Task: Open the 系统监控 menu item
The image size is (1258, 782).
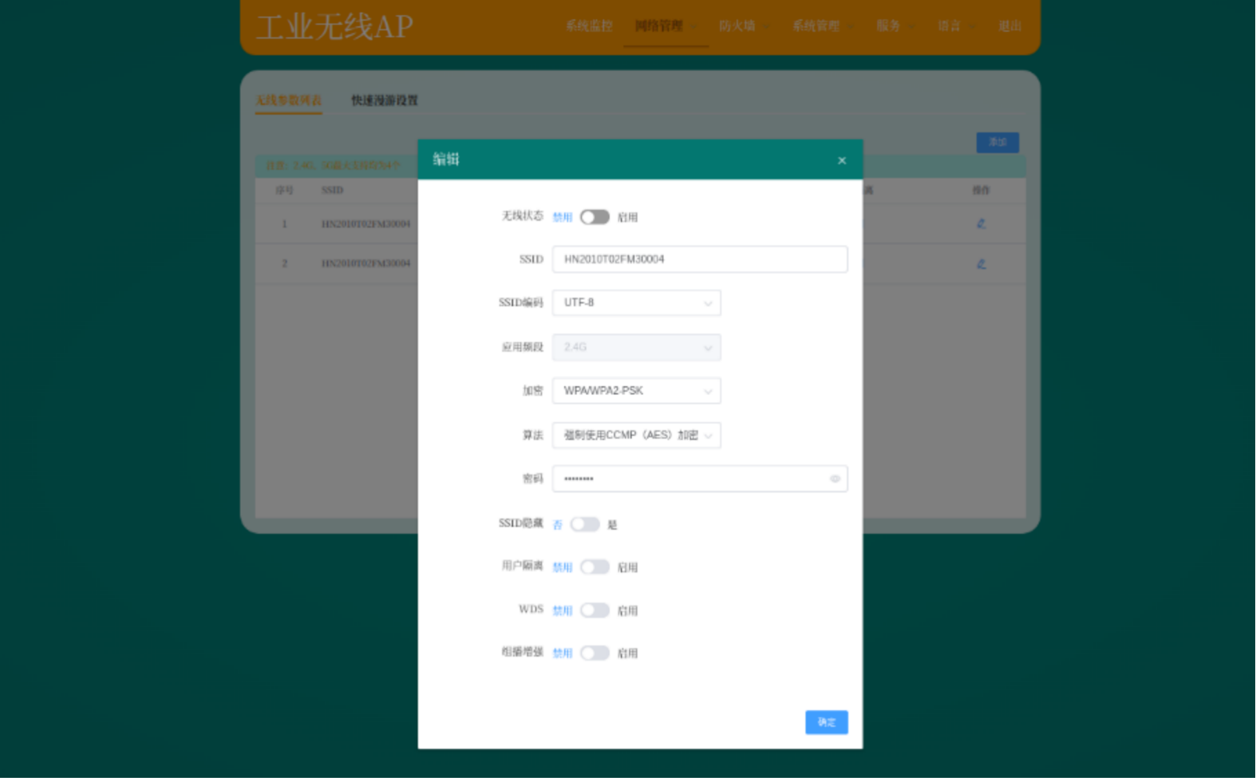Action: pos(588,26)
